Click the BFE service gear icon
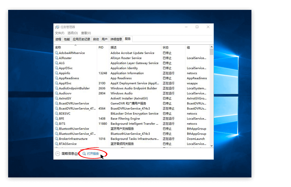 56,118
